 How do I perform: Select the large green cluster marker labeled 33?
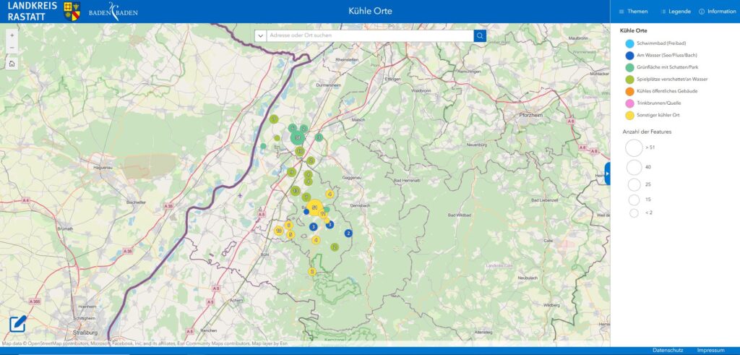296,137
